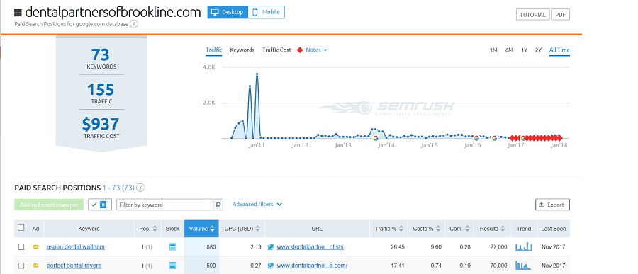This screenshot has width=638, height=274.
Task: Tick checkbox for aspen dental waltham row
Action: 21,247
